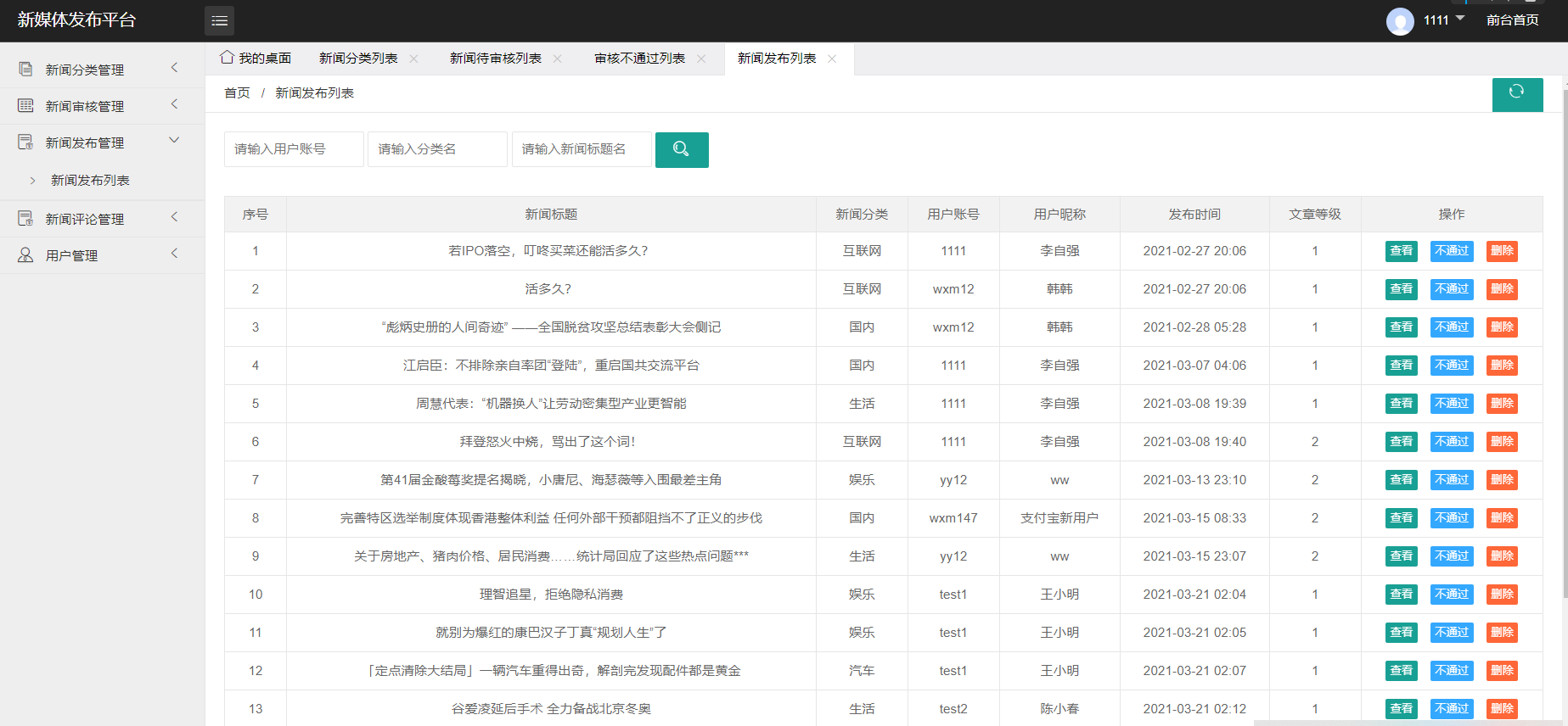
Task: Click 查看 for row 7 金酸莓奖
Action: [x=1402, y=480]
